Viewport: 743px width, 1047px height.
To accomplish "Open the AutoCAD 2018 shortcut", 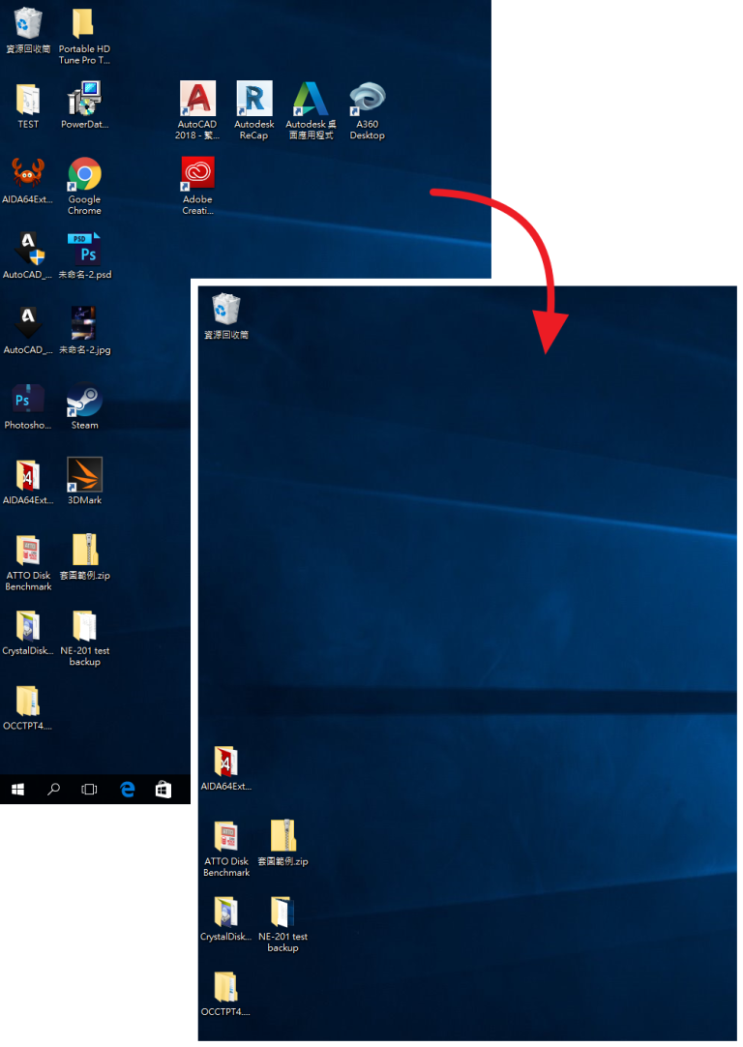I will click(197, 100).
